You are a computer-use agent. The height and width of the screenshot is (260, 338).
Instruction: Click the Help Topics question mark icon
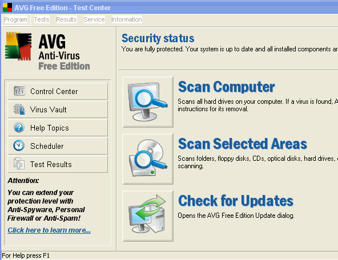pyautogui.click(x=19, y=127)
